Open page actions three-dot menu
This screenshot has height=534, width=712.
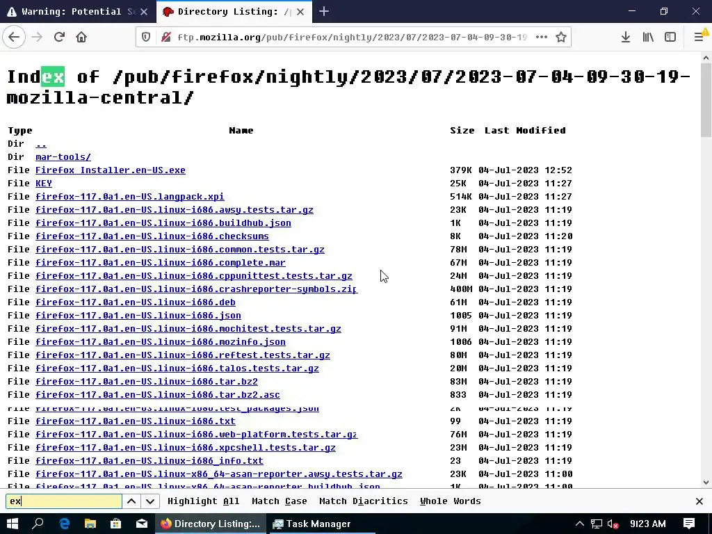(541, 37)
